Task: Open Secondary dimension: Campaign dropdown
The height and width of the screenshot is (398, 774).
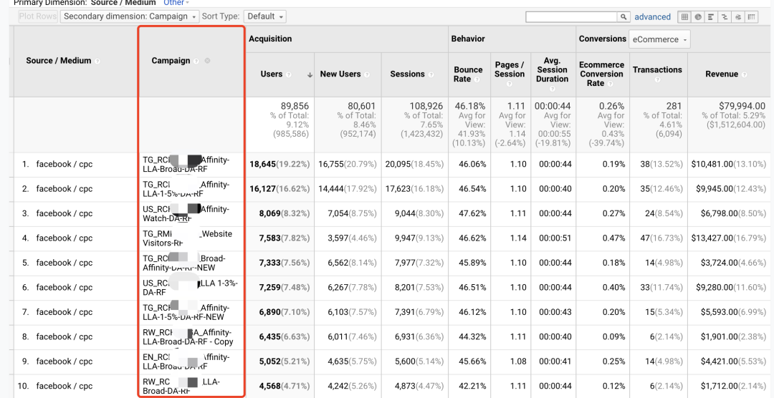Action: tap(130, 16)
